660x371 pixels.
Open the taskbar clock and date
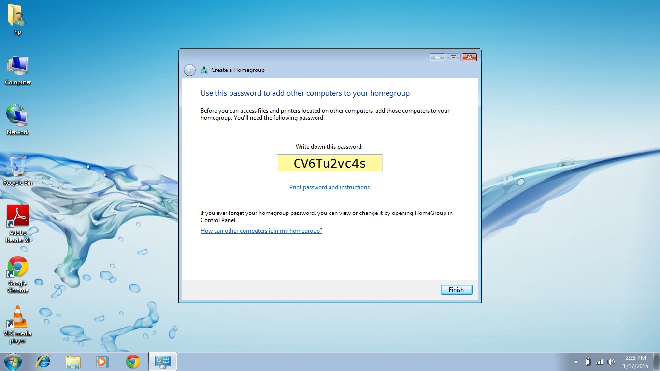(635, 362)
